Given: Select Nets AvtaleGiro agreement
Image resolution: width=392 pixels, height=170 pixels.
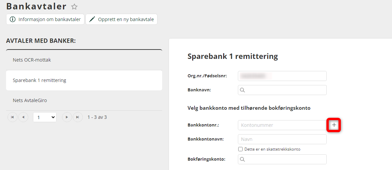Looking at the screenshot, I should click(84, 100).
